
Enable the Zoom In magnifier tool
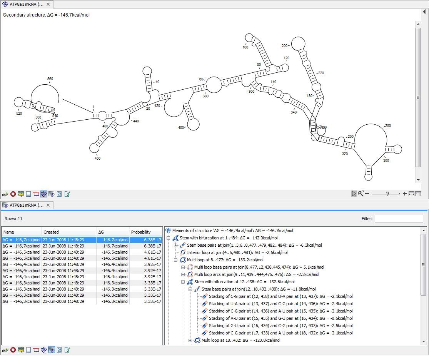coord(361,194)
